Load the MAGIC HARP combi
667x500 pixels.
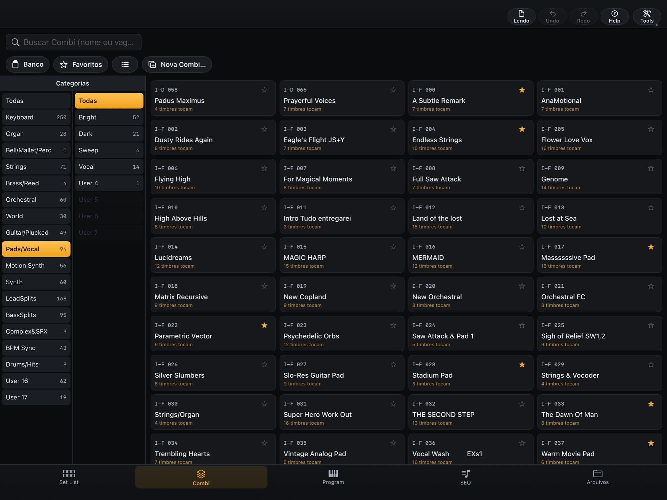coord(342,255)
